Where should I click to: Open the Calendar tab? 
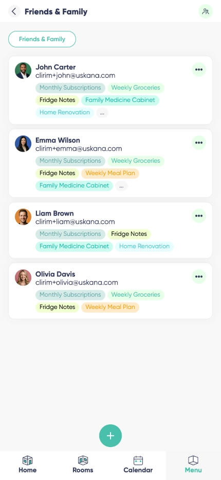pyautogui.click(x=138, y=465)
